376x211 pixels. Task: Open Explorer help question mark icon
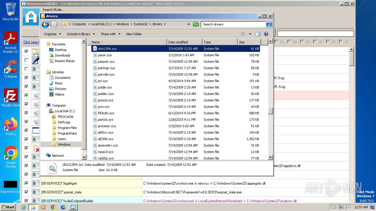266,34
